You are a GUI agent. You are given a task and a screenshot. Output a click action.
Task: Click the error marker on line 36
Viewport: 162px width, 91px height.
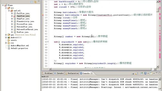pyautogui.click(x=43, y=15)
